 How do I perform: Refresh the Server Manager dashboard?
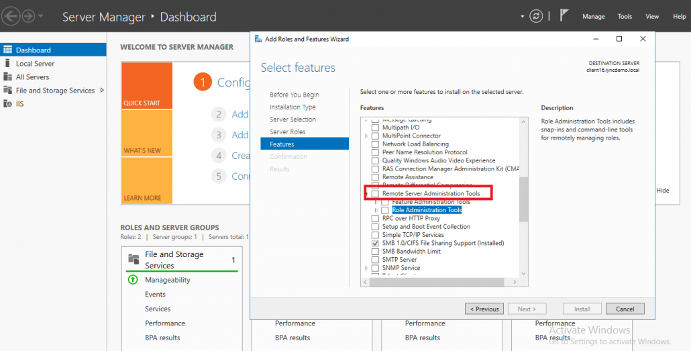pos(536,16)
